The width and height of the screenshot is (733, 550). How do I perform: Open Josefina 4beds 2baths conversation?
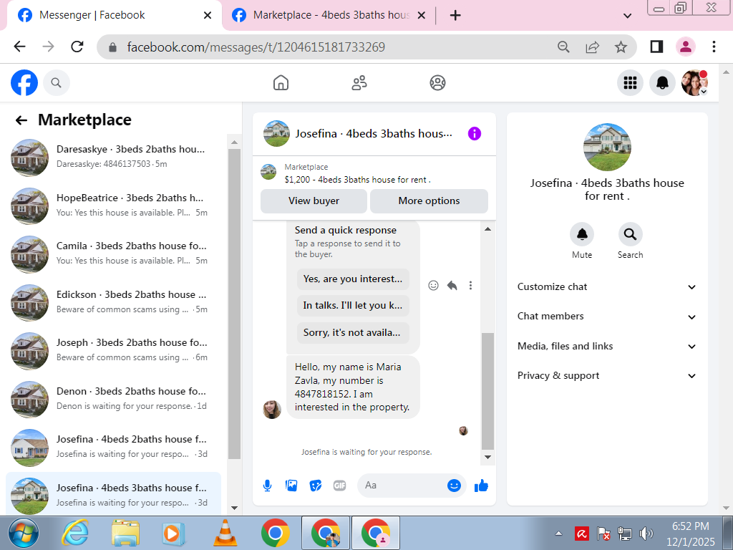click(113, 448)
